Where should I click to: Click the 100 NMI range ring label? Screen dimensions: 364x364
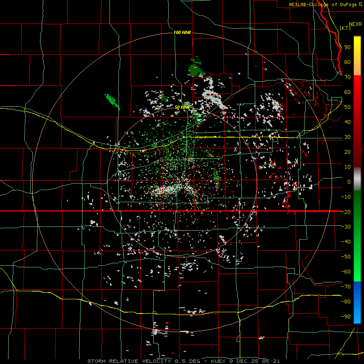(182, 32)
